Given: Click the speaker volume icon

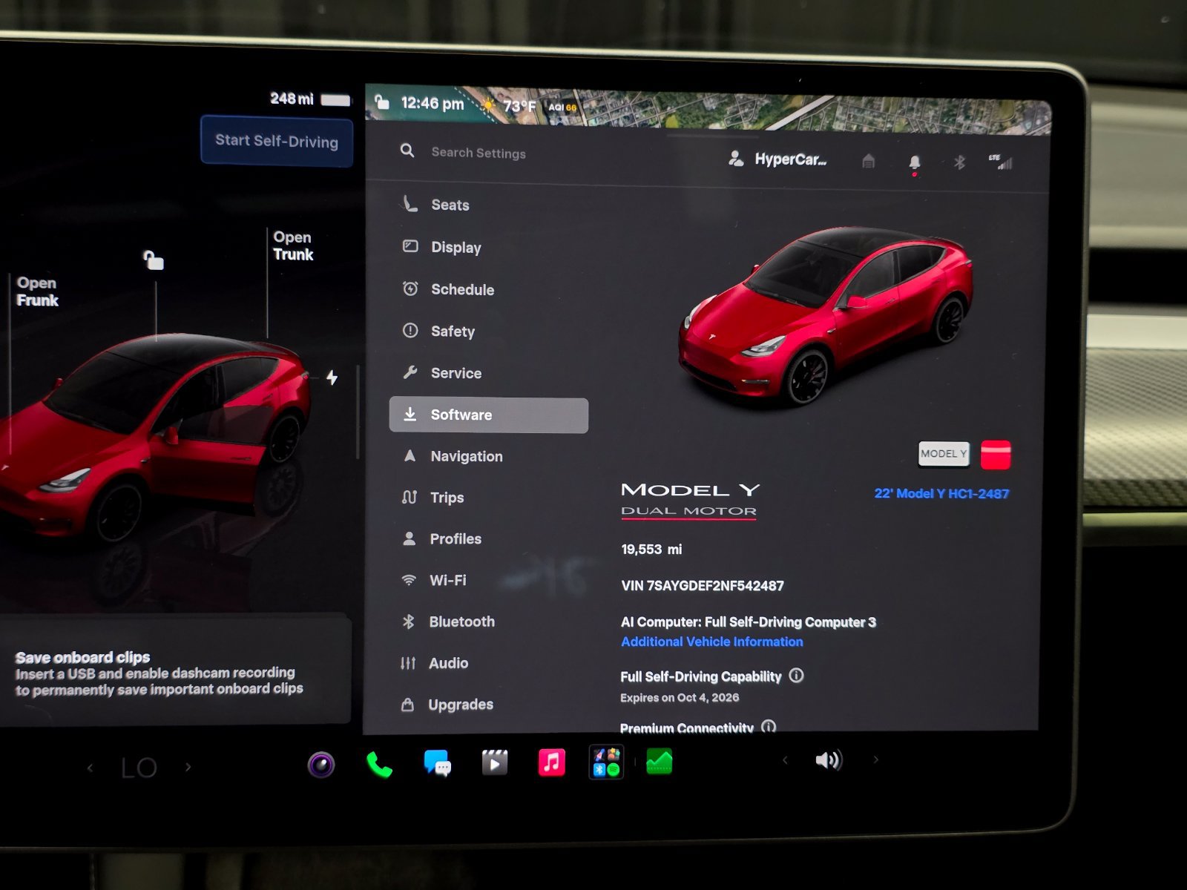Looking at the screenshot, I should pyautogui.click(x=829, y=760).
